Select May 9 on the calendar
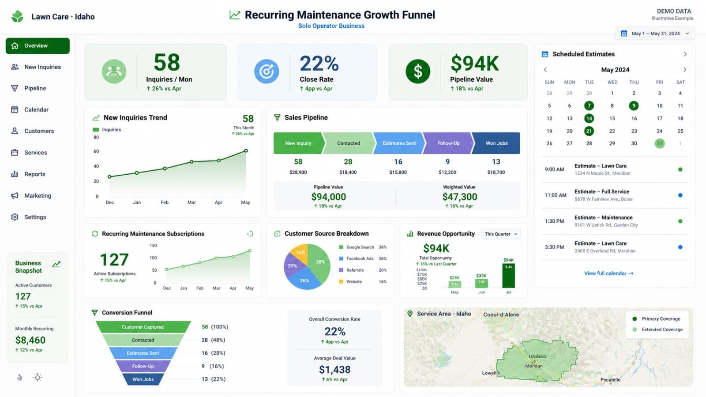Image resolution: width=706 pixels, height=397 pixels. pos(634,106)
